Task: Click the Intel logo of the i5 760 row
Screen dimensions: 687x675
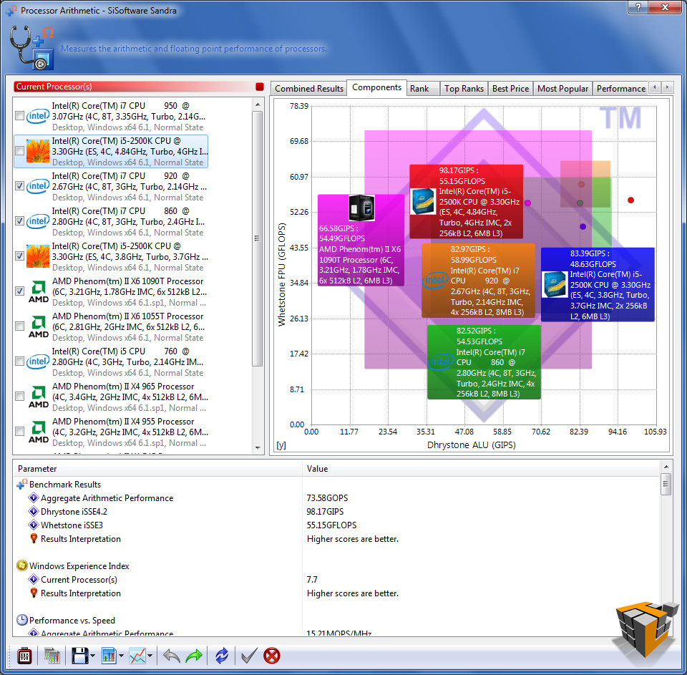Action: [x=38, y=361]
